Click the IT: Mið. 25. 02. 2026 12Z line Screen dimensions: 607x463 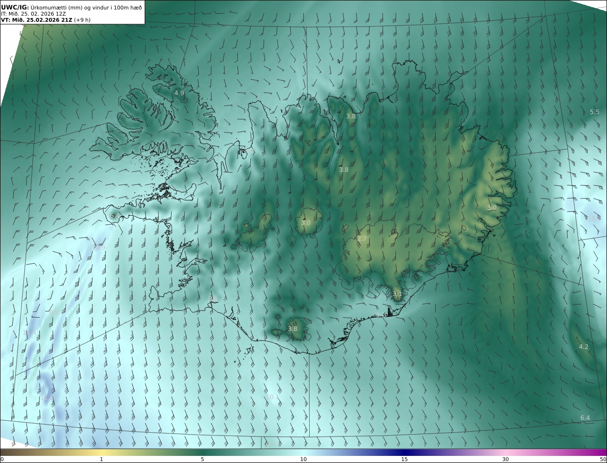coord(34,14)
